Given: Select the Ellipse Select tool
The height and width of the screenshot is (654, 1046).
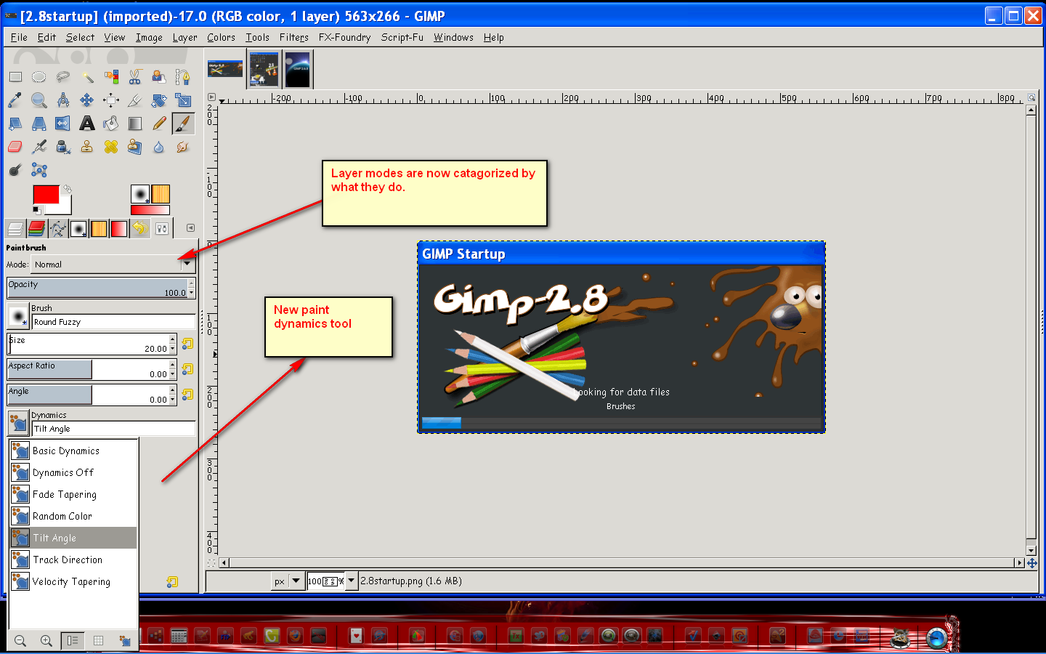Looking at the screenshot, I should click(x=39, y=76).
